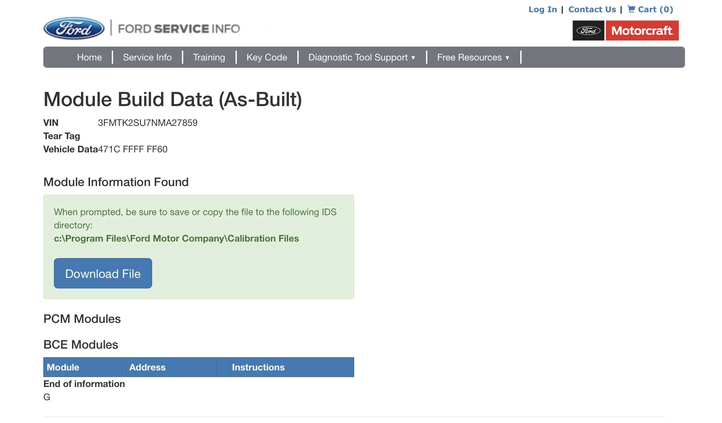The width and height of the screenshot is (722, 423).
Task: Open the Motorcraft logo banner
Action: click(625, 30)
